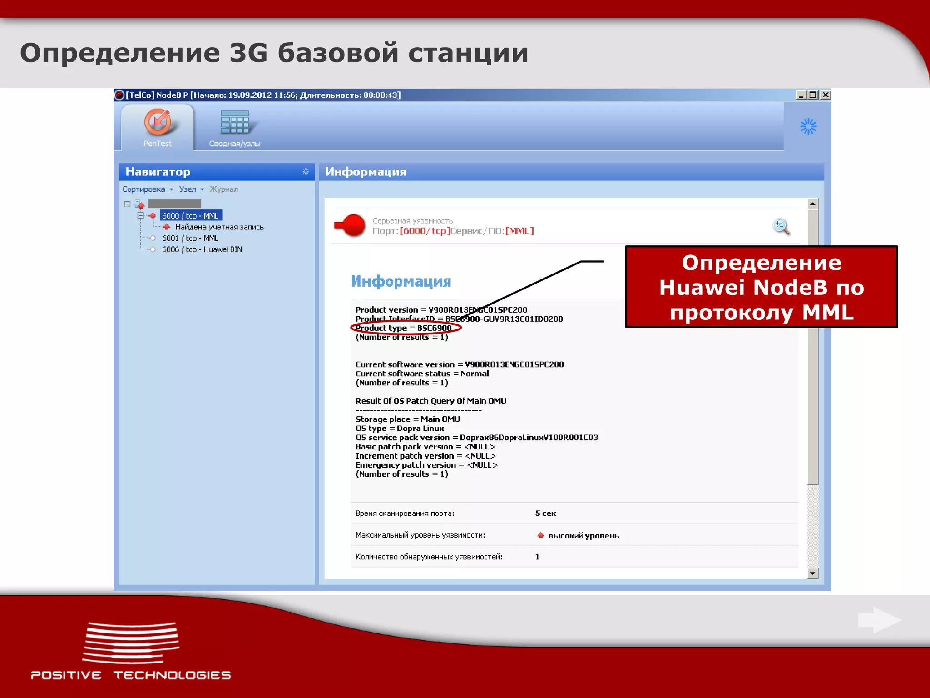The image size is (930, 698).
Task: Click the next slide arrow
Action: [879, 620]
